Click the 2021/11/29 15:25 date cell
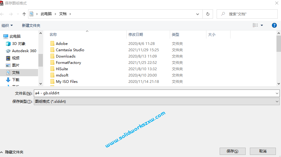Image resolution: width=281 pixels, height=157 pixels. click(x=144, y=50)
